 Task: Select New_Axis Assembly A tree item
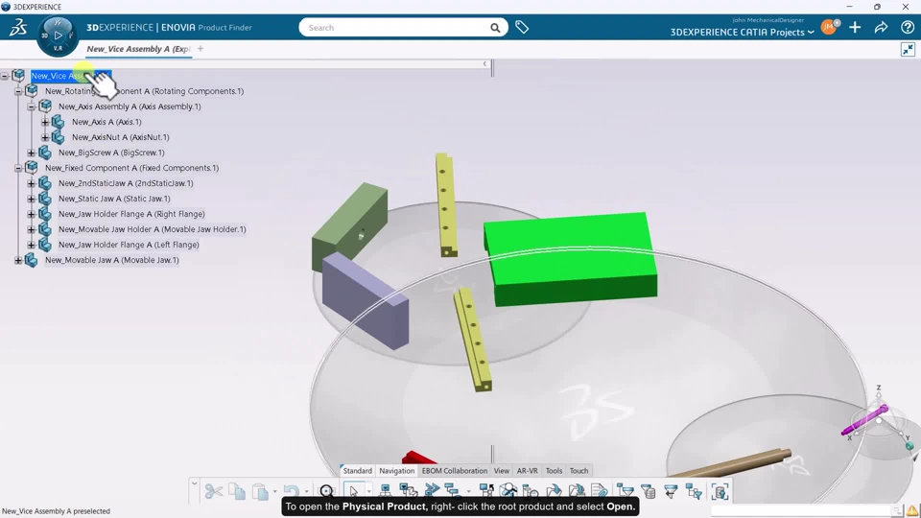click(130, 106)
